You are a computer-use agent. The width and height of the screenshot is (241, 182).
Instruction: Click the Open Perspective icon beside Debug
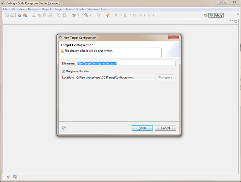(x=205, y=15)
